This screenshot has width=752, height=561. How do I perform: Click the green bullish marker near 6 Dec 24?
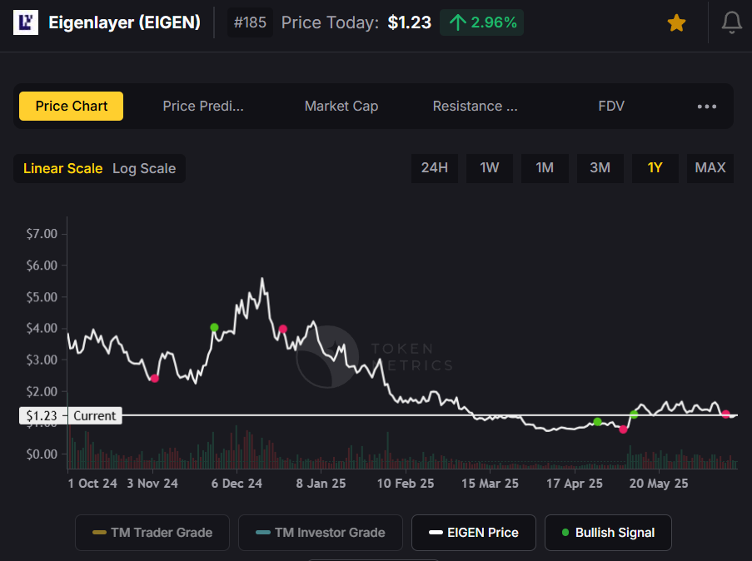(x=214, y=327)
